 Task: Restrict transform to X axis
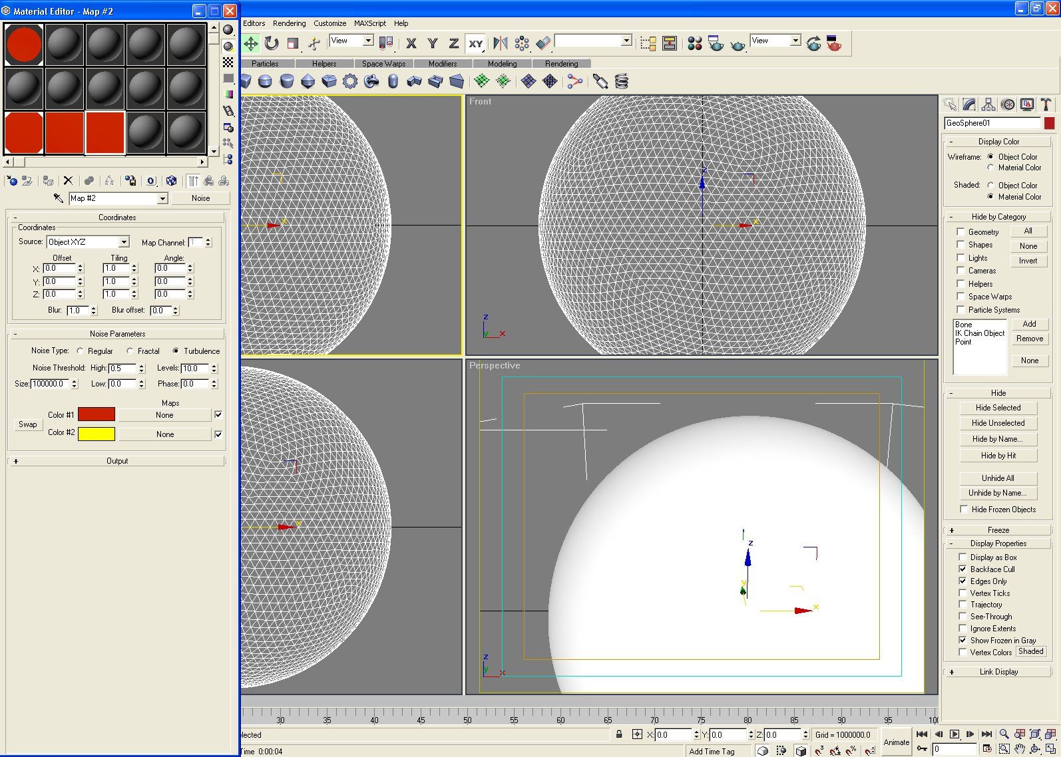click(x=411, y=43)
